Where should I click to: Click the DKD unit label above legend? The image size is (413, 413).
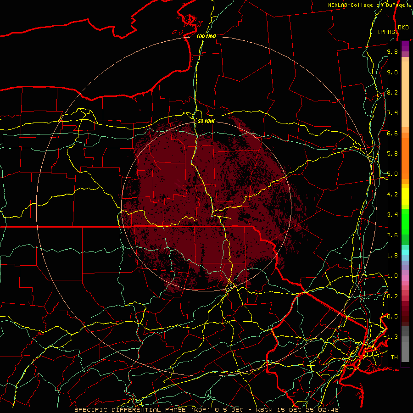tap(403, 28)
